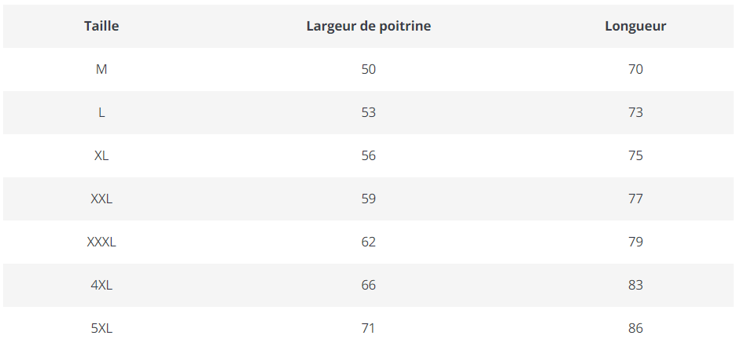Viewport: 736px width, 361px height.
Task: Click the Longueur column header
Action: tap(635, 26)
